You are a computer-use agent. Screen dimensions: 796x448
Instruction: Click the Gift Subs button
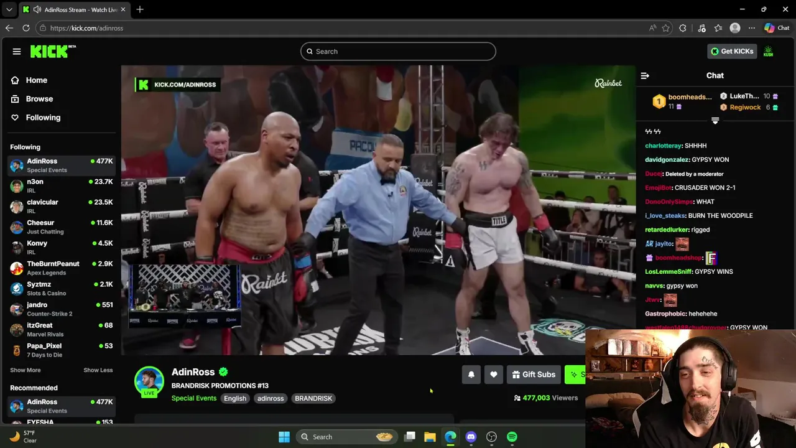(x=534, y=375)
